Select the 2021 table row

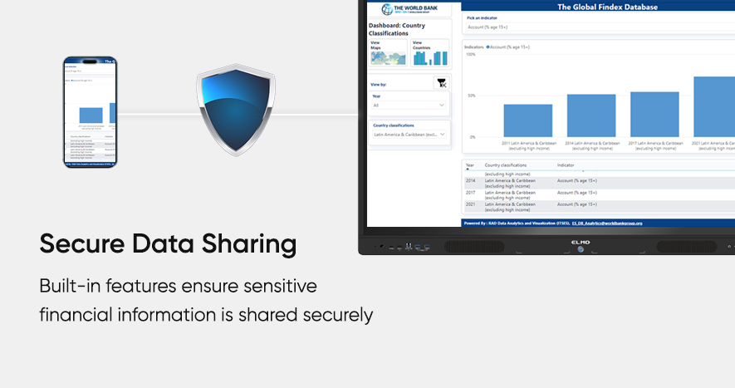point(581,205)
